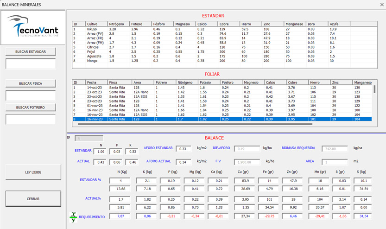This screenshot has height=229, width=386.
Task: Click the x/y formula icon beside REQUERIMIENTO
Action: 73,217
